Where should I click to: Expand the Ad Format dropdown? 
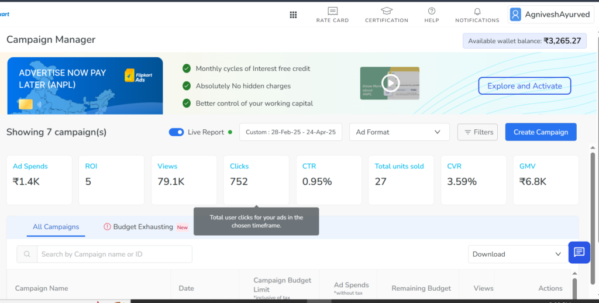tap(399, 132)
